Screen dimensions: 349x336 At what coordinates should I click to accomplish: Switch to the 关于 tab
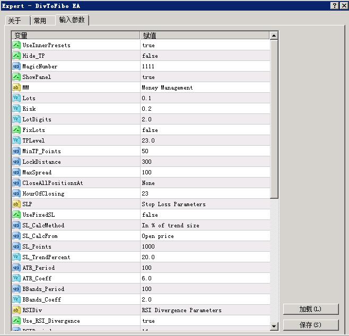18,21
